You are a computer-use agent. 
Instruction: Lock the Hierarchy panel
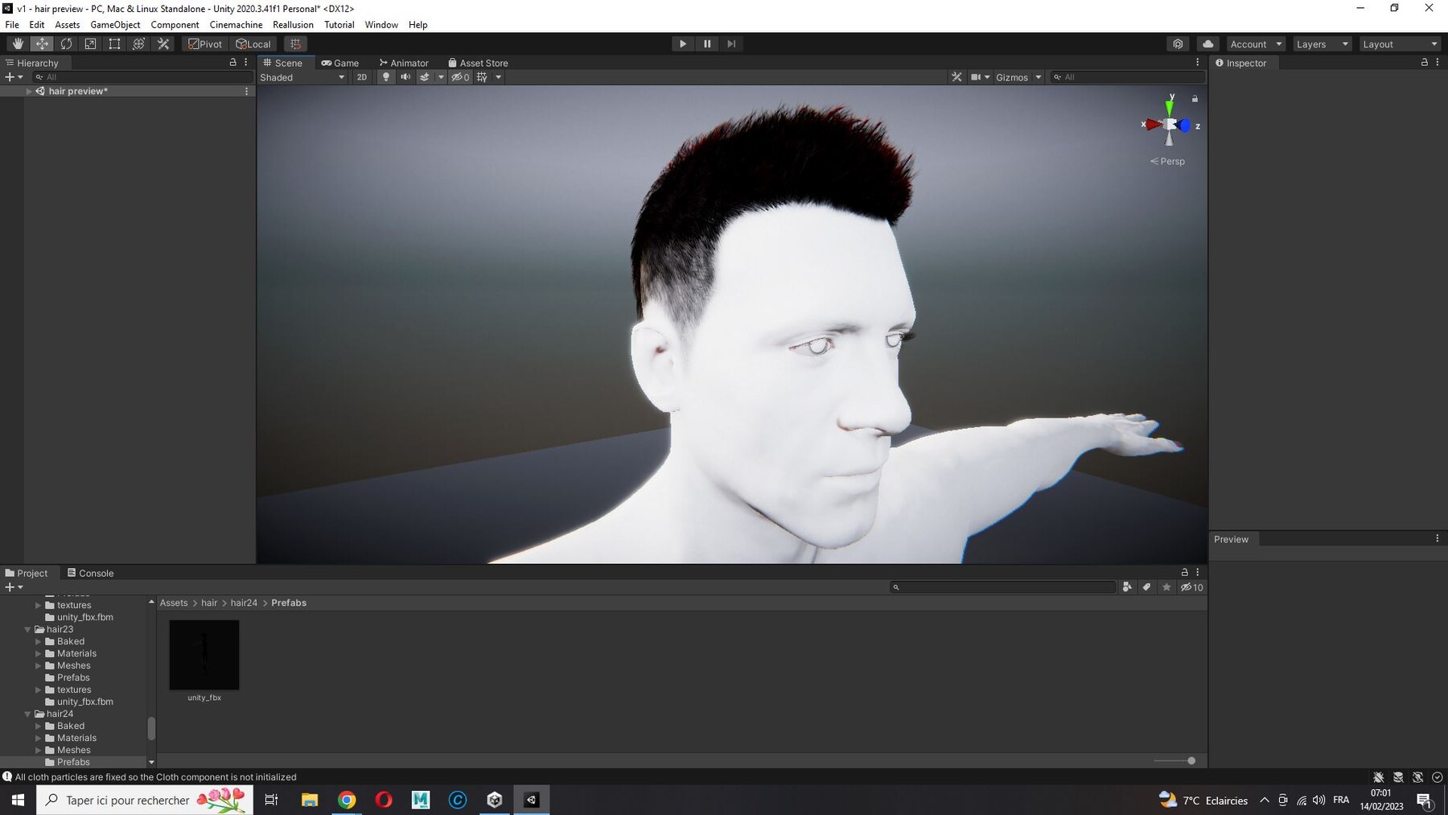click(x=233, y=63)
